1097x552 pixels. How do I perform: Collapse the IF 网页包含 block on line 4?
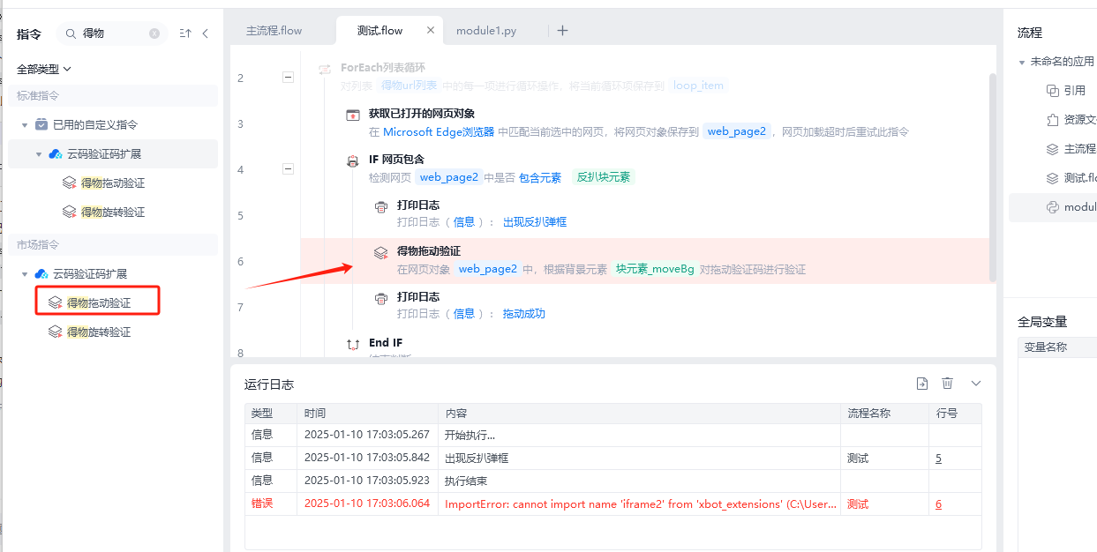coord(288,169)
